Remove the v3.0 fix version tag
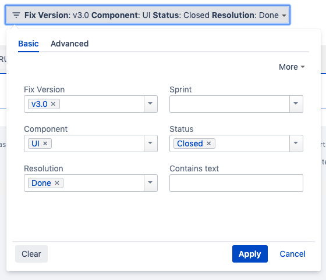Viewport: 326px width, 280px height. click(53, 104)
